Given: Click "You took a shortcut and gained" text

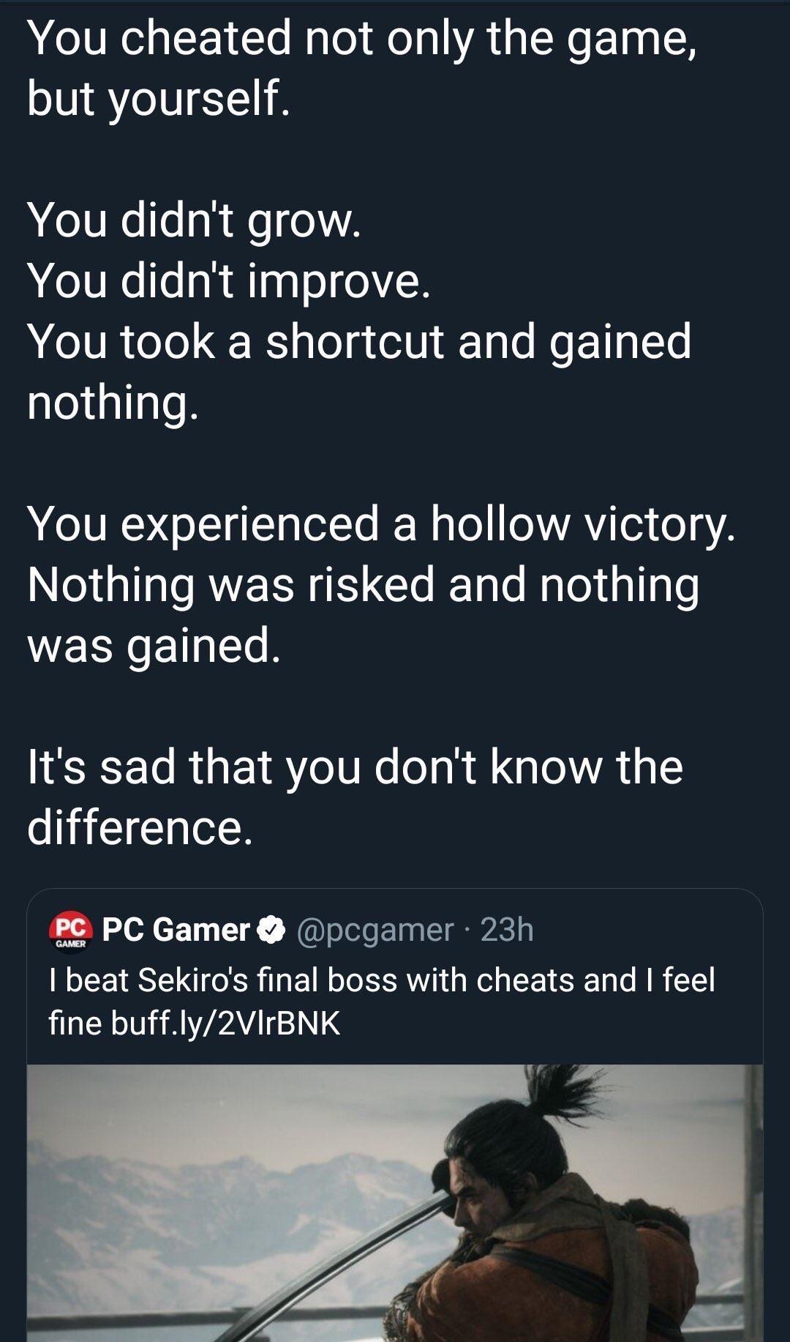Looking at the screenshot, I should coord(358,342).
